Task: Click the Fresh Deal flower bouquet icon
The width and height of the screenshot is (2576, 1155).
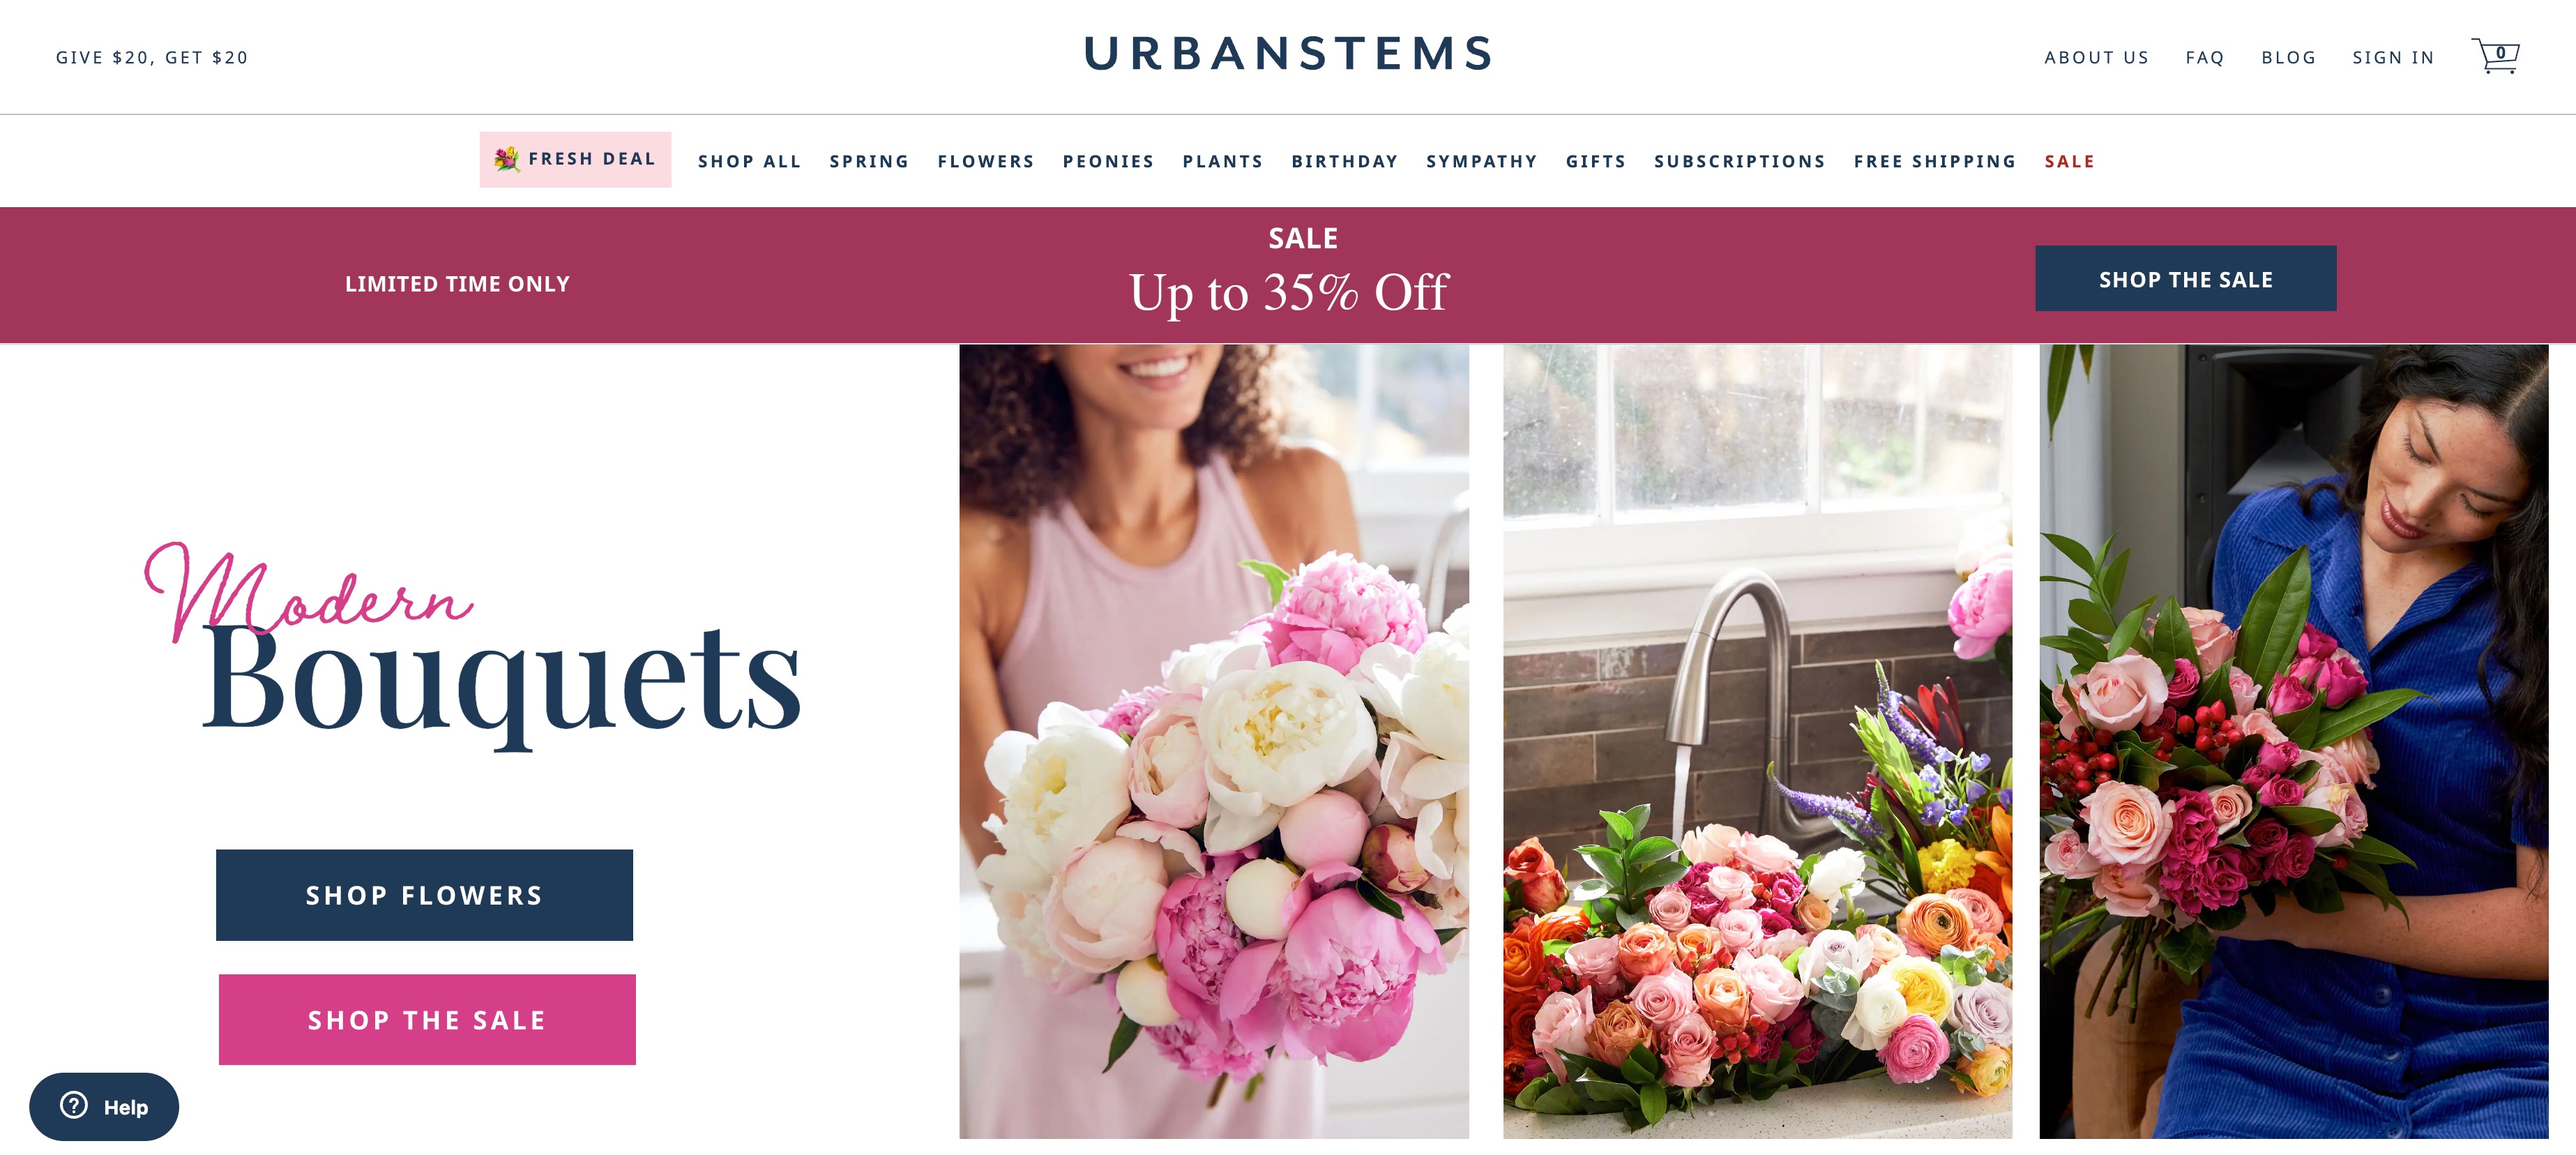Action: pyautogui.click(x=507, y=158)
